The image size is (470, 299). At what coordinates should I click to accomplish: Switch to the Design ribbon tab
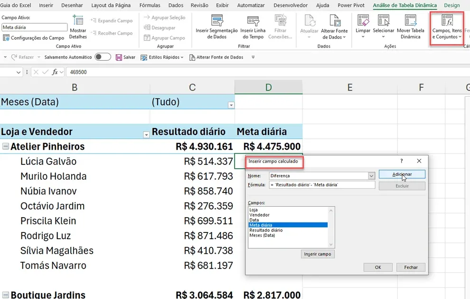click(x=451, y=5)
